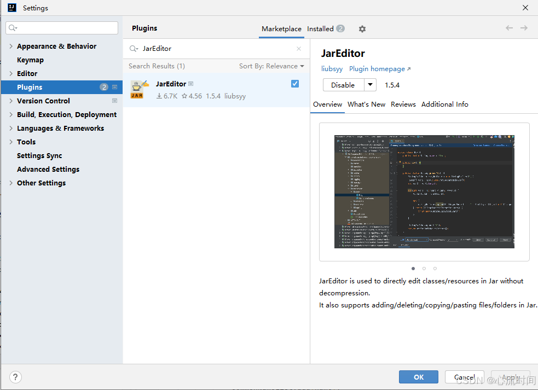
Task: Open the Disable button dropdown arrow
Action: click(370, 85)
